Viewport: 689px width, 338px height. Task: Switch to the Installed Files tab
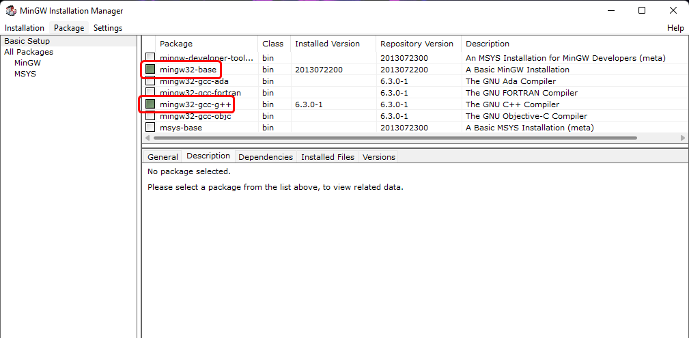(x=328, y=157)
